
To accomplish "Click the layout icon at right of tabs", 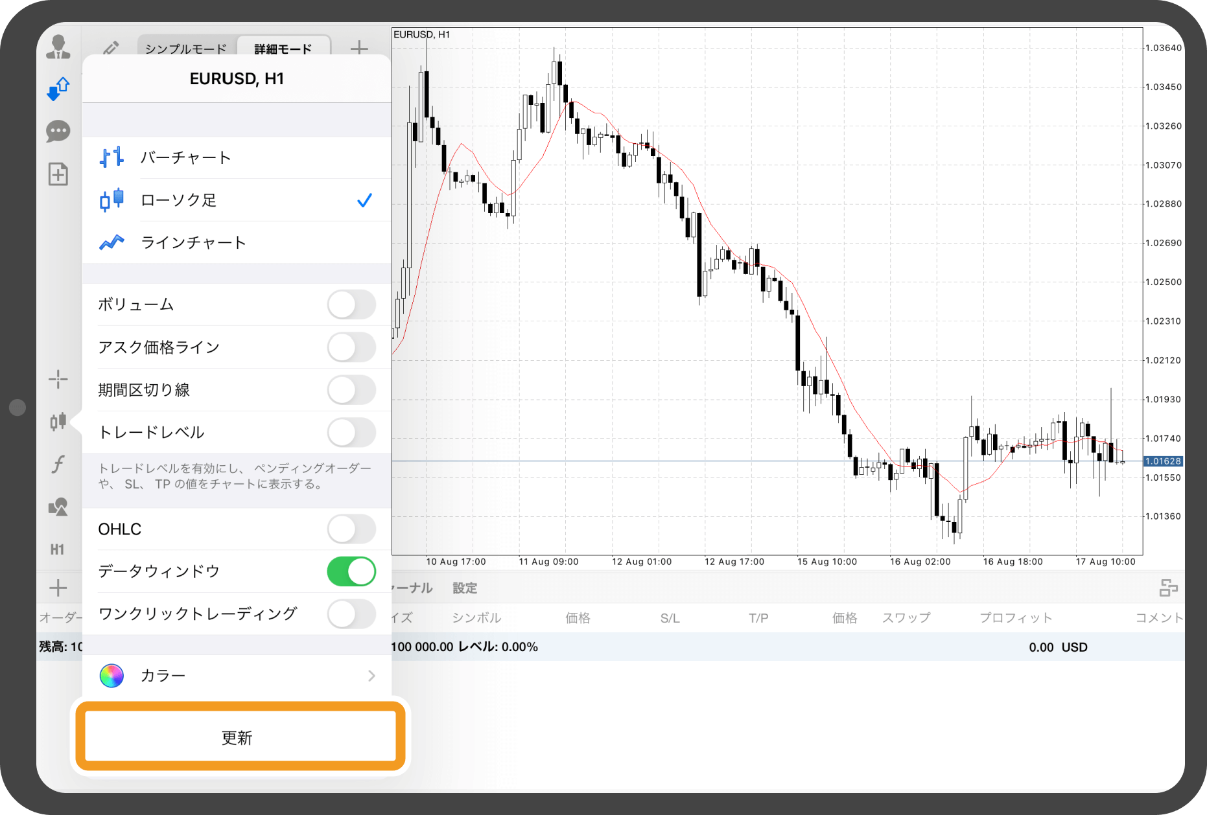I will pyautogui.click(x=1168, y=588).
